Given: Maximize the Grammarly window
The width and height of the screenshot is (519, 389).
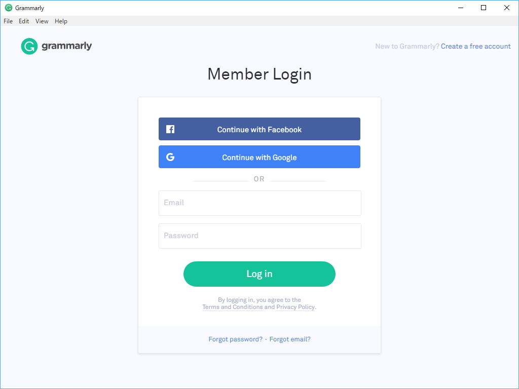Looking at the screenshot, I should pos(484,8).
